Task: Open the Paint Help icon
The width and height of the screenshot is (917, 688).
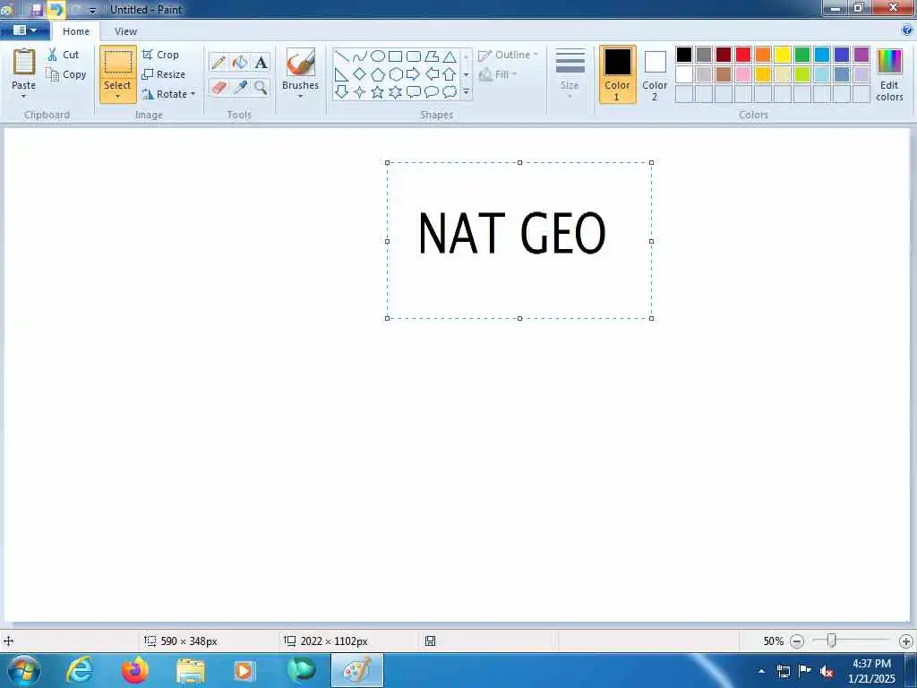Action: point(907,30)
